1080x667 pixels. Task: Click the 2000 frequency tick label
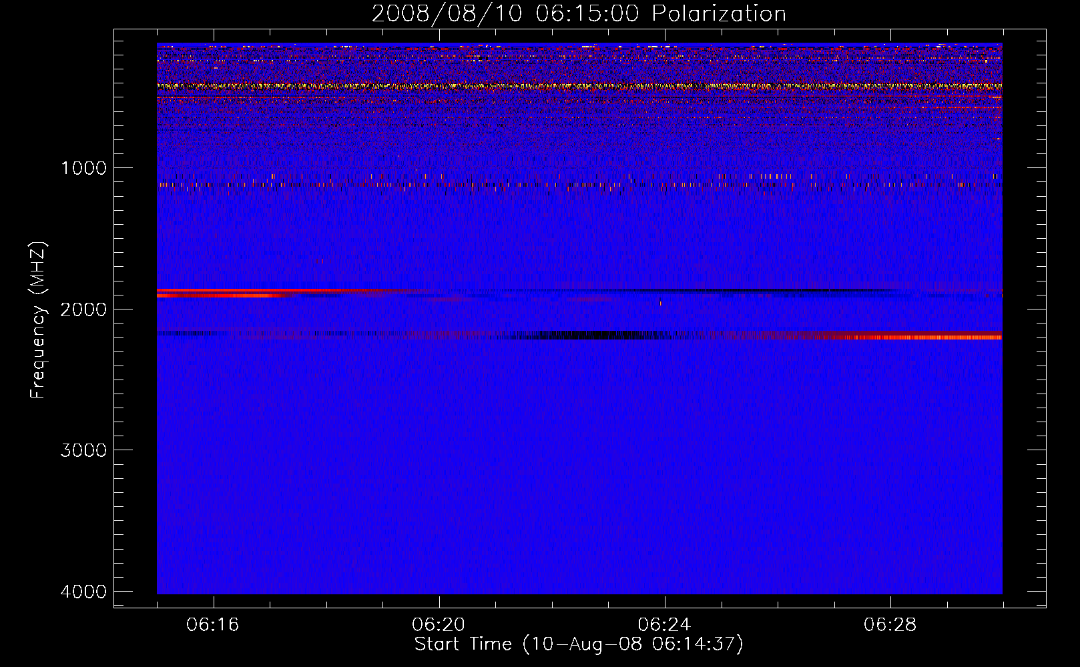[83, 309]
